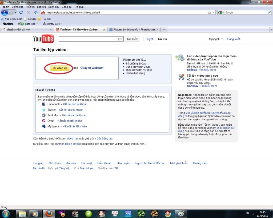Open the Thử ngay advanced upload link
The width and height of the screenshot is (273, 218).
click(192, 86)
